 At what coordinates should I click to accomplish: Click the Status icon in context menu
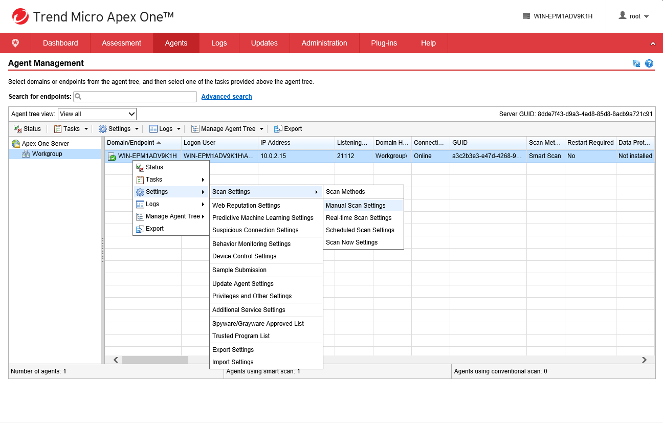[140, 167]
